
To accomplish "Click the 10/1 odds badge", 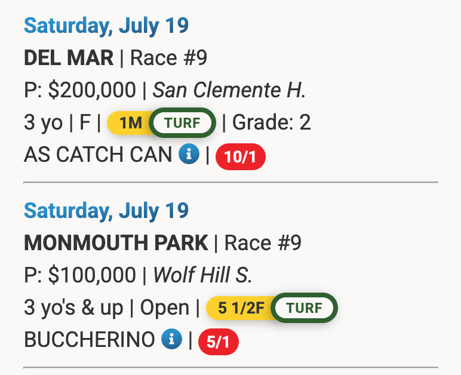I will (241, 157).
